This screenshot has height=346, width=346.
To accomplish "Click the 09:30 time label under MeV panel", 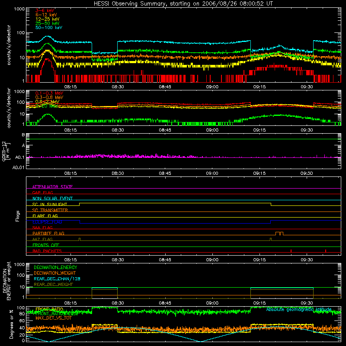I will (307, 130).
